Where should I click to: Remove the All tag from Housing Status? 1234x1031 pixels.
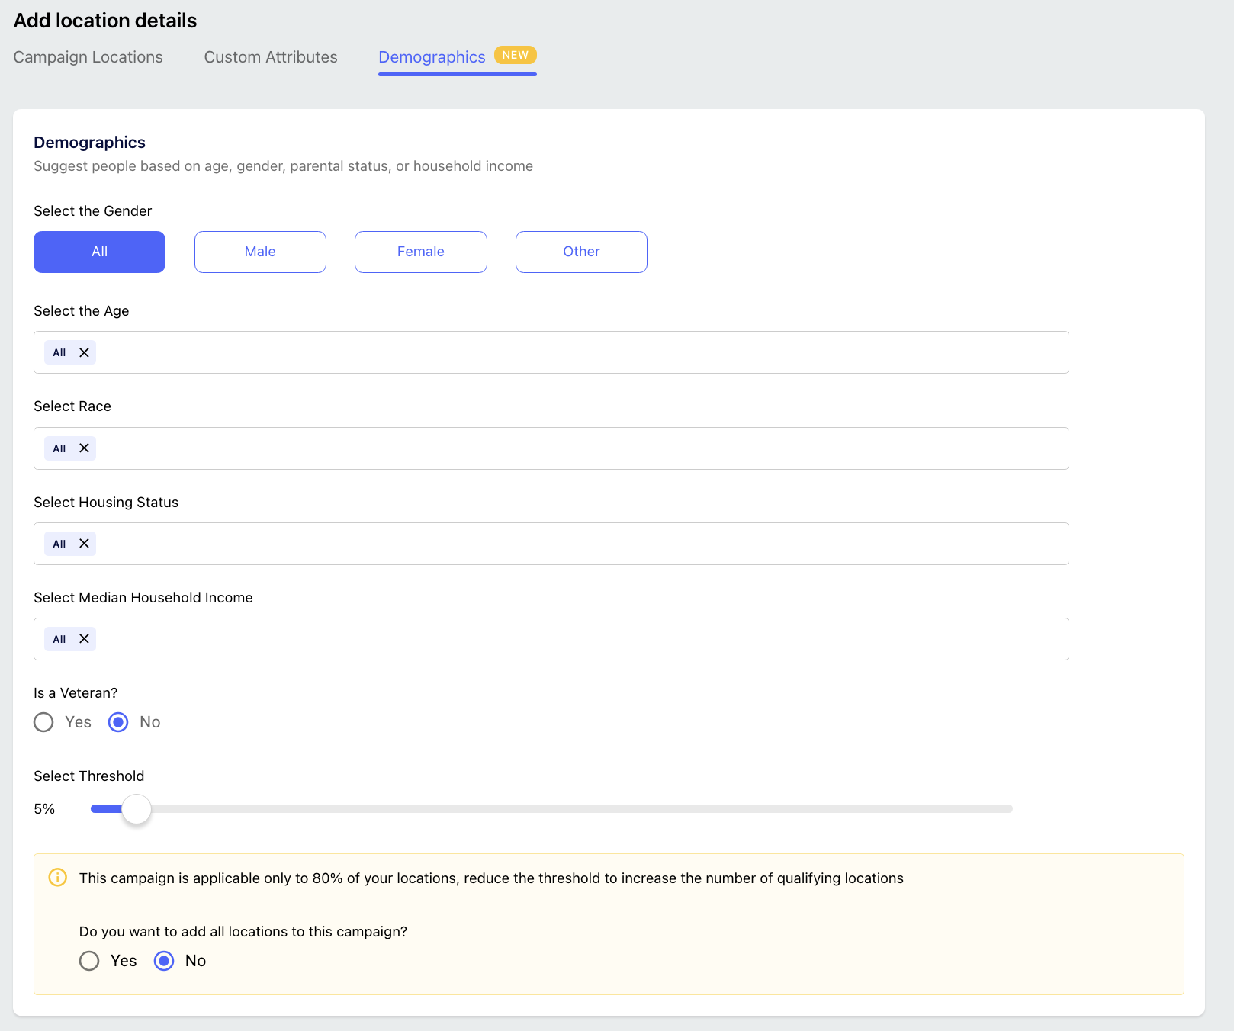(85, 544)
